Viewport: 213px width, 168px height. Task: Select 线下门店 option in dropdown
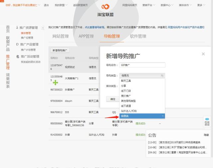(x=142, y=91)
